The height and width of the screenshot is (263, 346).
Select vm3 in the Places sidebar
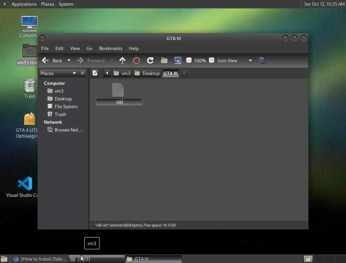click(x=56, y=91)
